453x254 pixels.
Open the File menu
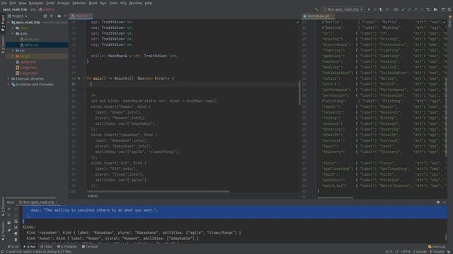click(x=4, y=3)
